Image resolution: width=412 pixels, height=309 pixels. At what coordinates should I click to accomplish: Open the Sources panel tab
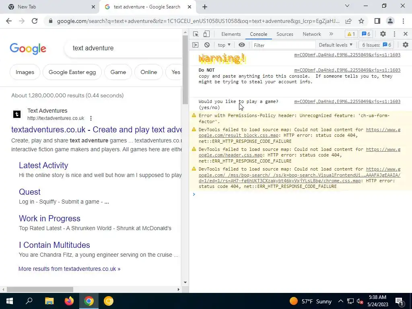pyautogui.click(x=284, y=34)
